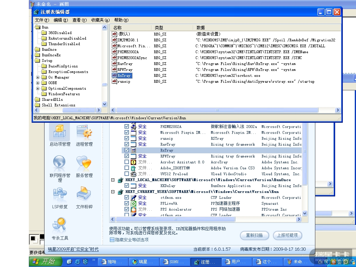Open the 启动项管理 startup manager icon
This screenshot has width=356, height=267.
point(60,131)
